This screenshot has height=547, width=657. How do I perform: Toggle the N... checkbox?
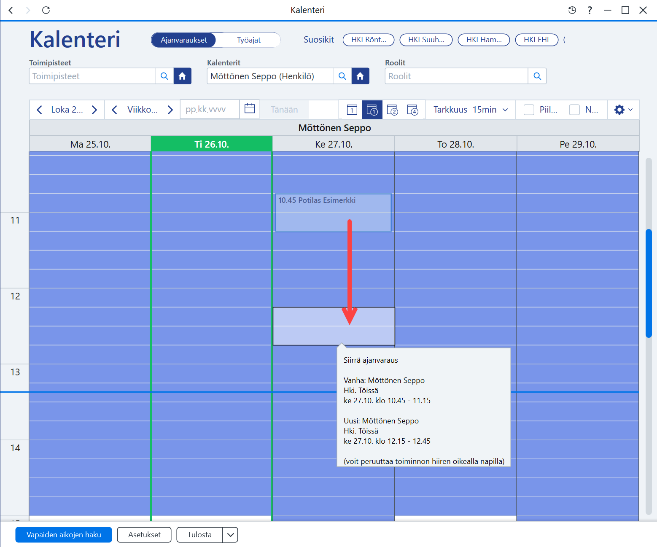[x=574, y=110]
